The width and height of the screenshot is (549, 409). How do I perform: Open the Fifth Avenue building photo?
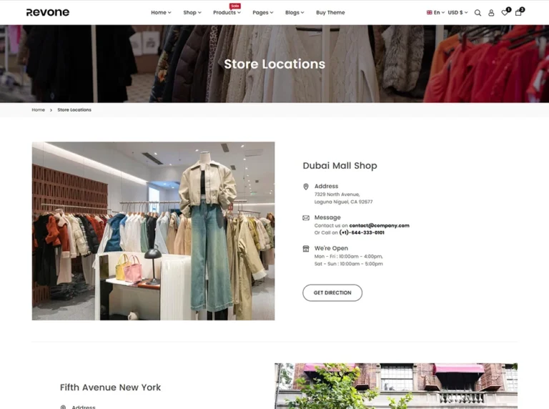point(396,386)
